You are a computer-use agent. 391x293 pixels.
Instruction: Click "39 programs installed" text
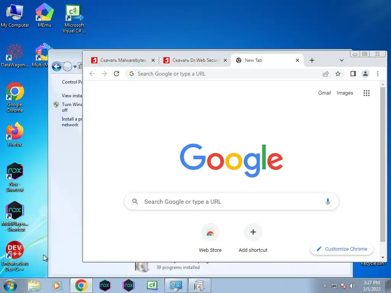click(x=178, y=267)
